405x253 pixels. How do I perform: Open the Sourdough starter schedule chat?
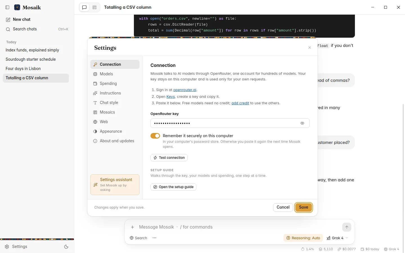(36, 59)
